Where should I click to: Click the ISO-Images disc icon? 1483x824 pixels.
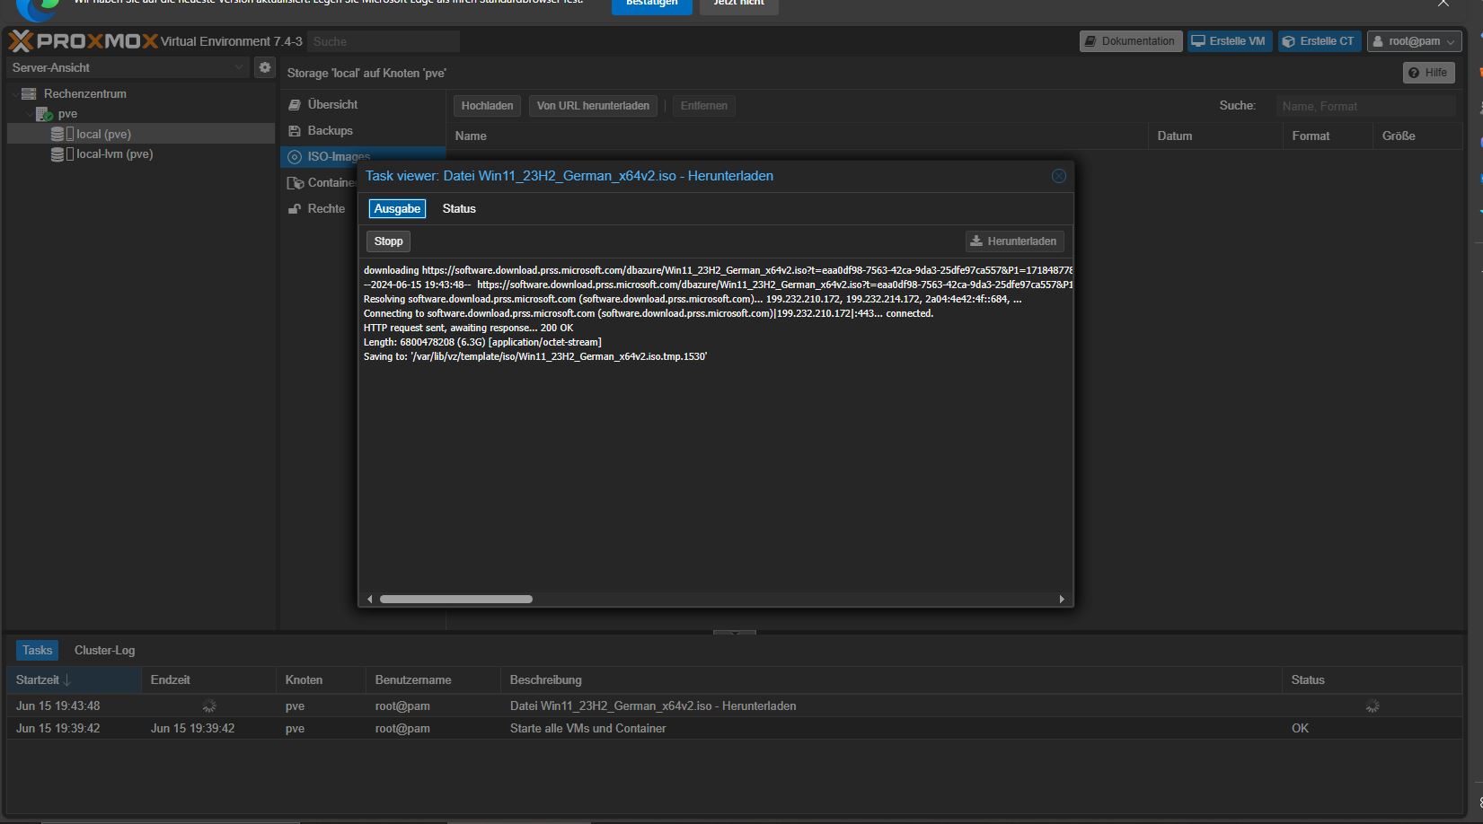click(x=295, y=157)
